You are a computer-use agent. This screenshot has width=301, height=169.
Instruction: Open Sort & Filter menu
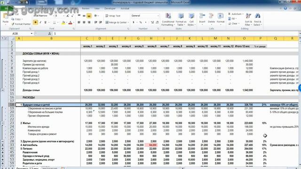[248, 20]
